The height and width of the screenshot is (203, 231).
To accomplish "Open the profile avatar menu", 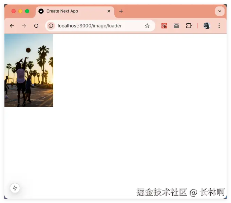I will [207, 26].
